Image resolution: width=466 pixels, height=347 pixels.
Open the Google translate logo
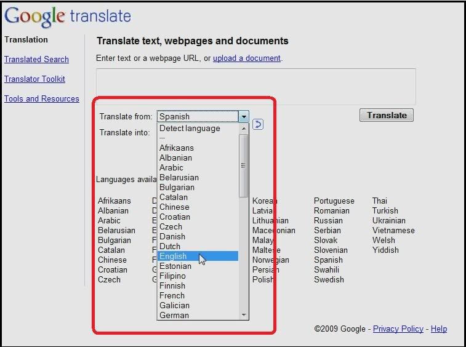tap(68, 17)
